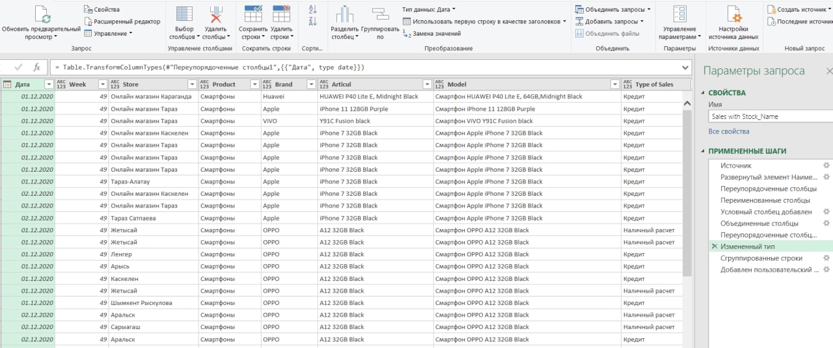Click Replace Values (Замена значений)
This screenshot has height=348, width=833.
tap(432, 33)
